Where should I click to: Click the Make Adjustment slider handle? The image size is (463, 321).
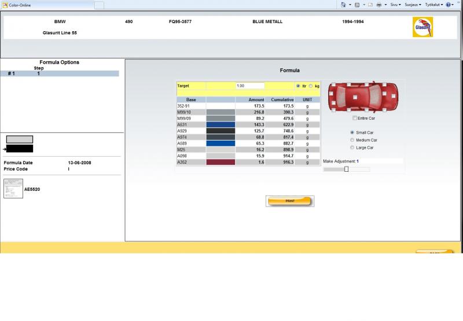coord(346,169)
